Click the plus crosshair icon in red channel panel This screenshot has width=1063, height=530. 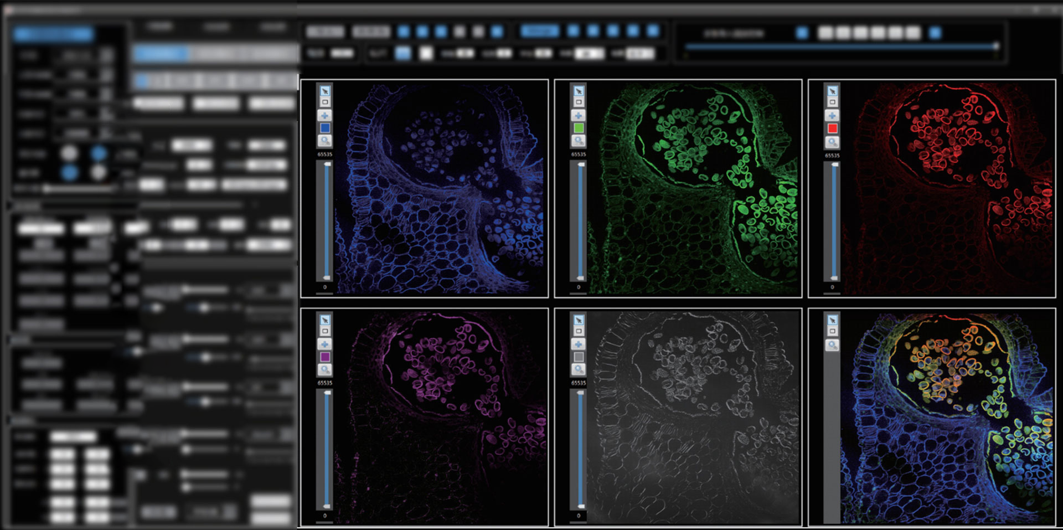[x=832, y=115]
